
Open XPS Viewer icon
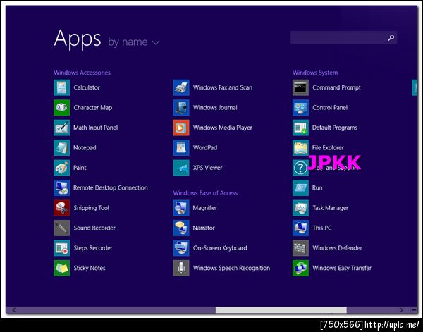pyautogui.click(x=181, y=168)
